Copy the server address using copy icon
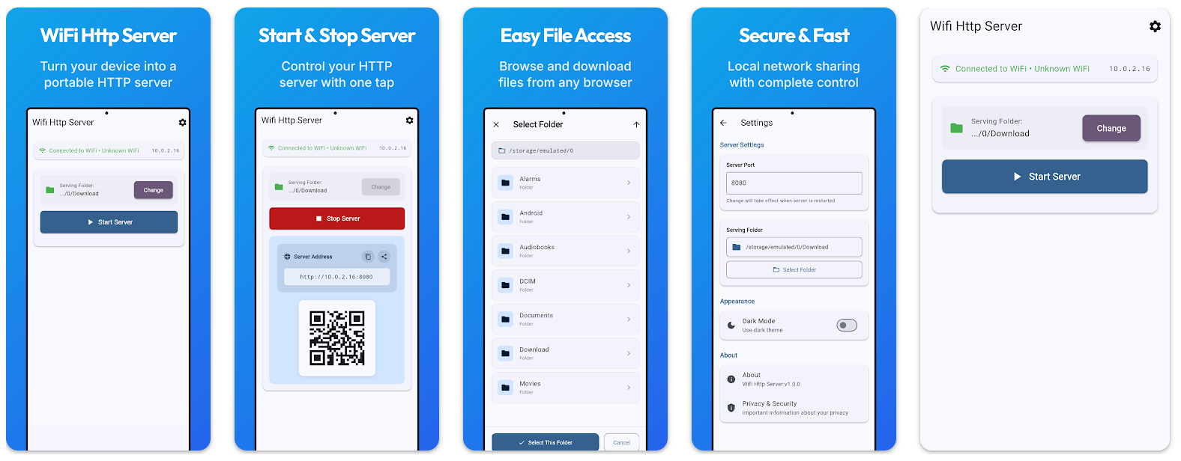The height and width of the screenshot is (461, 1181). click(368, 257)
